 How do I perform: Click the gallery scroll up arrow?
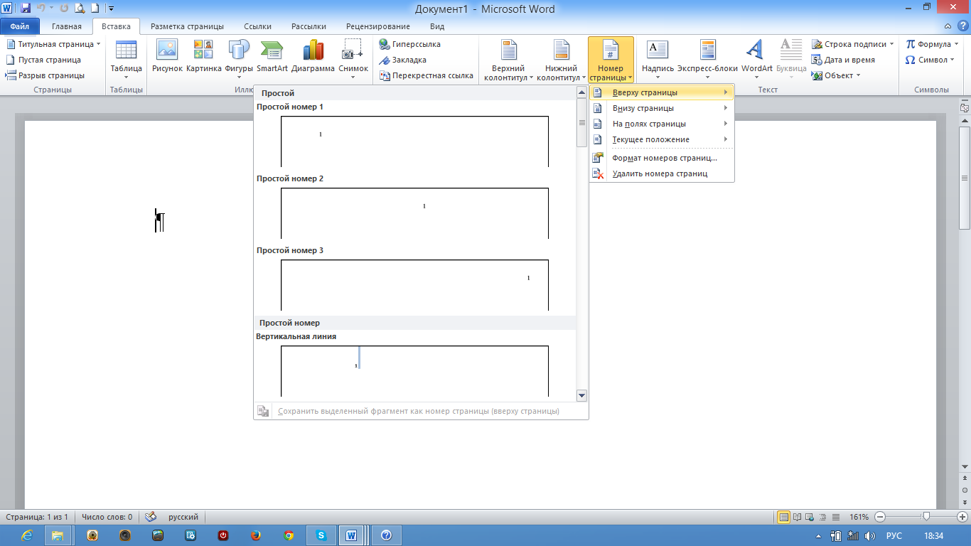tap(581, 92)
